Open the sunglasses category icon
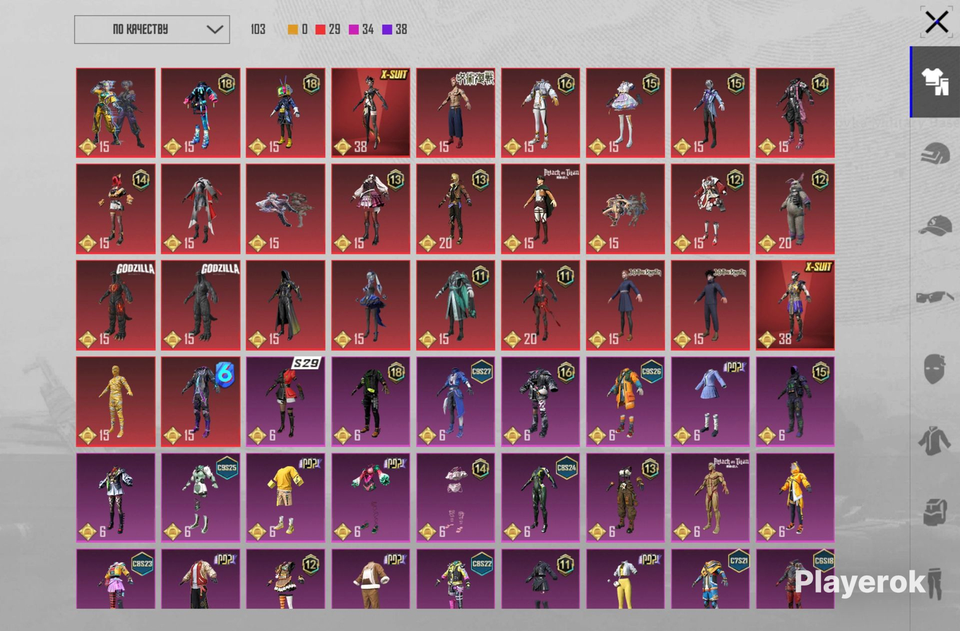This screenshot has height=631, width=960. (x=935, y=297)
